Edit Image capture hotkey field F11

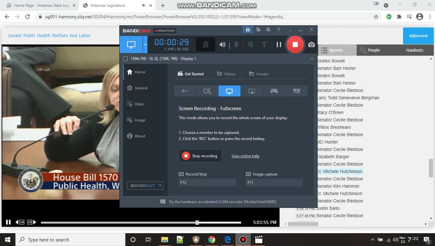[x=274, y=183]
